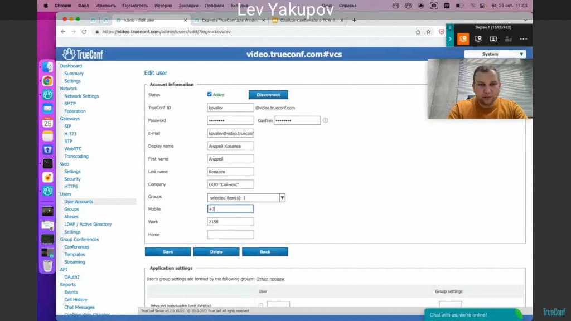Click the E-mail input field

point(230,133)
